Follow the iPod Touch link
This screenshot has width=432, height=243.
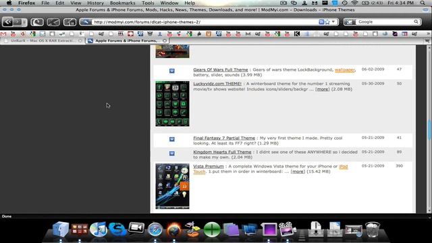point(344,167)
